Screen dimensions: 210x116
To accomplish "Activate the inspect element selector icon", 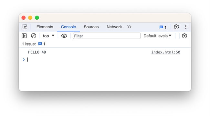I will (x=24, y=27).
